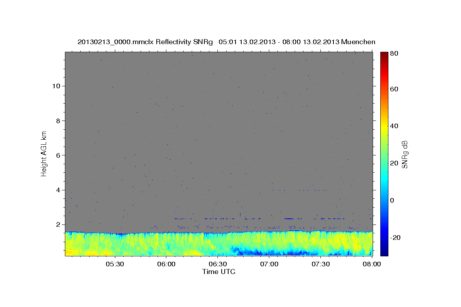Click the colorbar value 20

click(394, 163)
